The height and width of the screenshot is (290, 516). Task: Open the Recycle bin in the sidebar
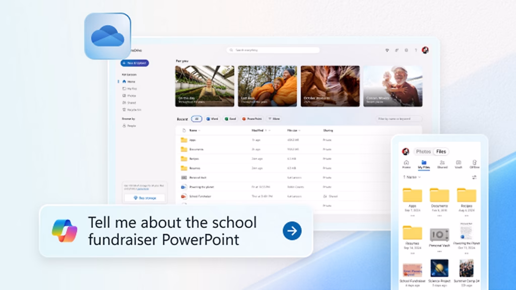coord(132,109)
